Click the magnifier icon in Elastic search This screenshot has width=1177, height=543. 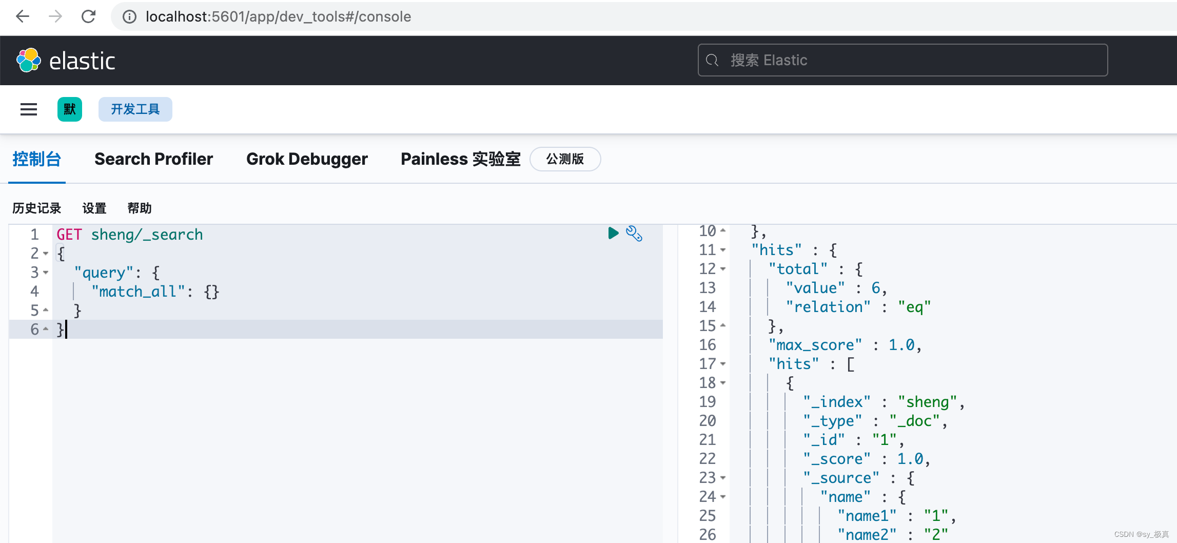pyautogui.click(x=712, y=60)
